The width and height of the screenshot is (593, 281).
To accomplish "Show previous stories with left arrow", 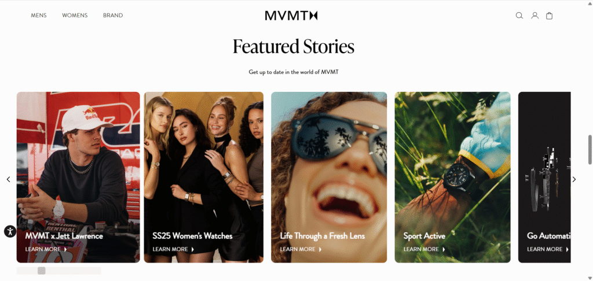I will tap(8, 179).
